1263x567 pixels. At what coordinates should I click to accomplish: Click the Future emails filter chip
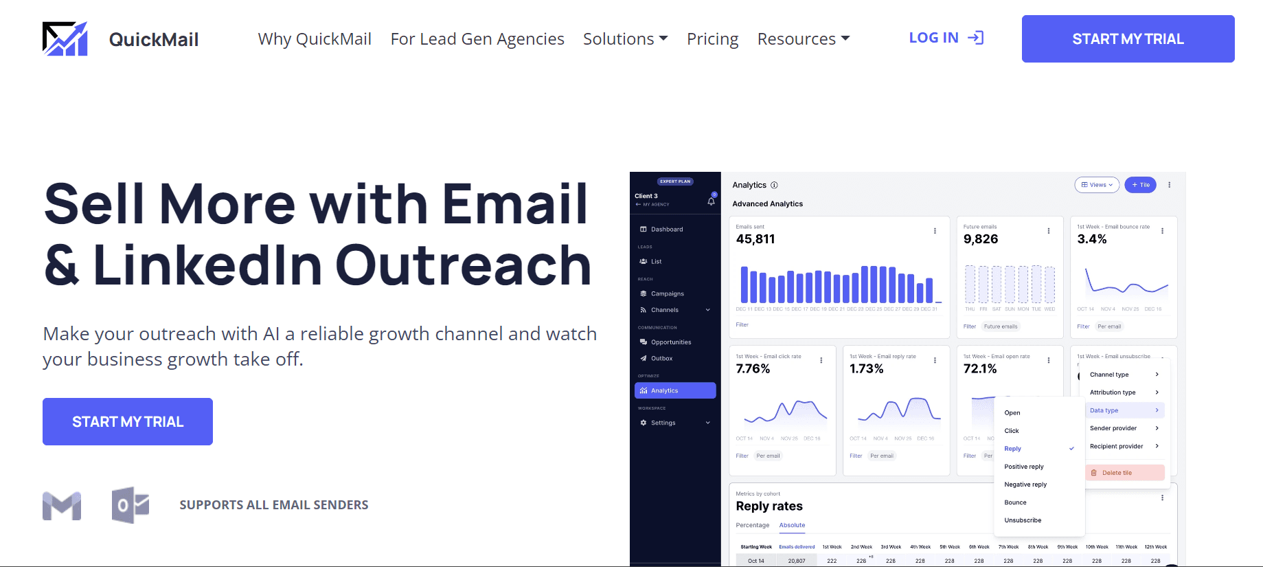[x=1001, y=326]
